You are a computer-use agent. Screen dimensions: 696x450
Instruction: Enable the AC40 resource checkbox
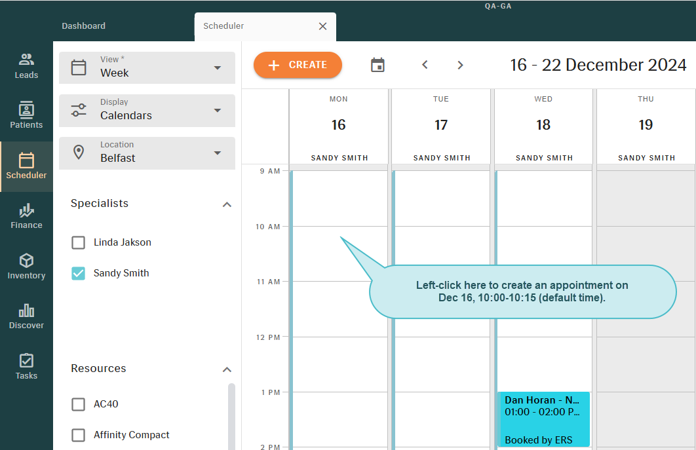click(x=79, y=405)
